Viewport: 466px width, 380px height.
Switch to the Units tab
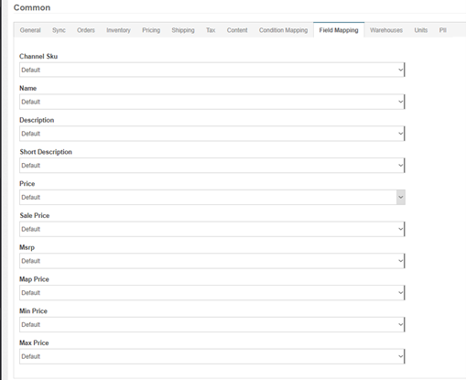(x=421, y=30)
